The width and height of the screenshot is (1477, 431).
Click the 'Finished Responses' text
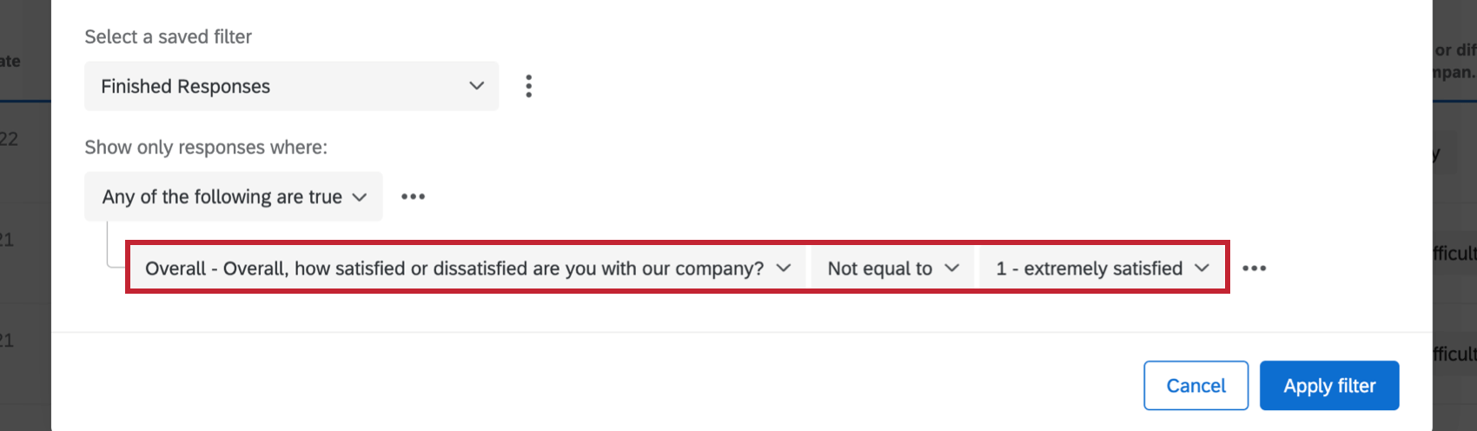pos(185,87)
